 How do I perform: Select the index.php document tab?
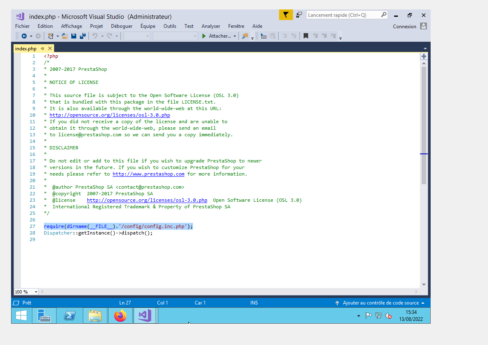coord(26,48)
